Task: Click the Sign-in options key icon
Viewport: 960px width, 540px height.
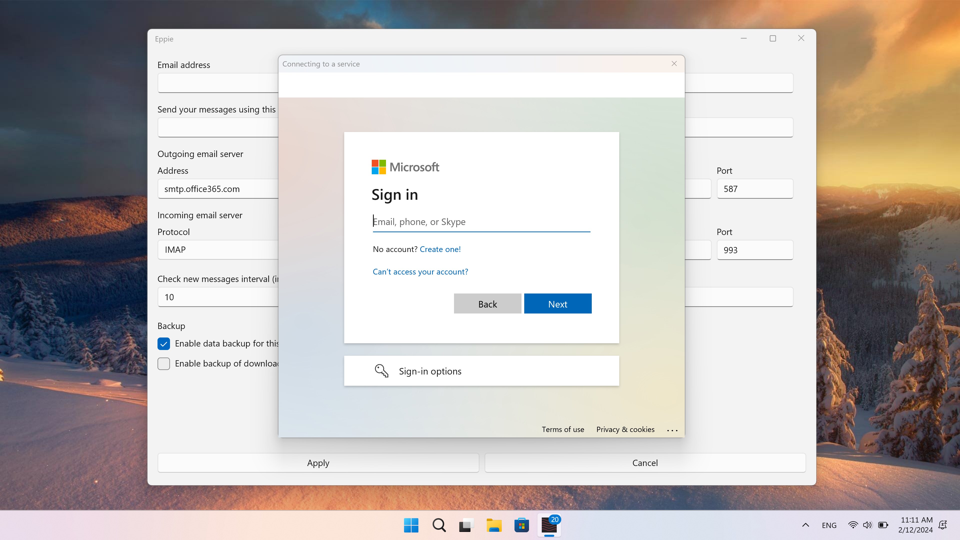Action: coord(381,371)
